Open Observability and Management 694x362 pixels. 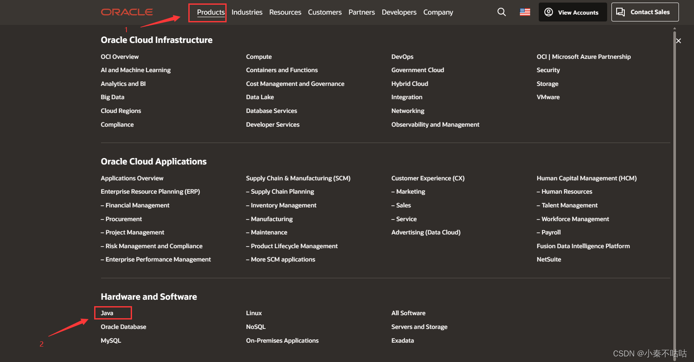click(435, 125)
